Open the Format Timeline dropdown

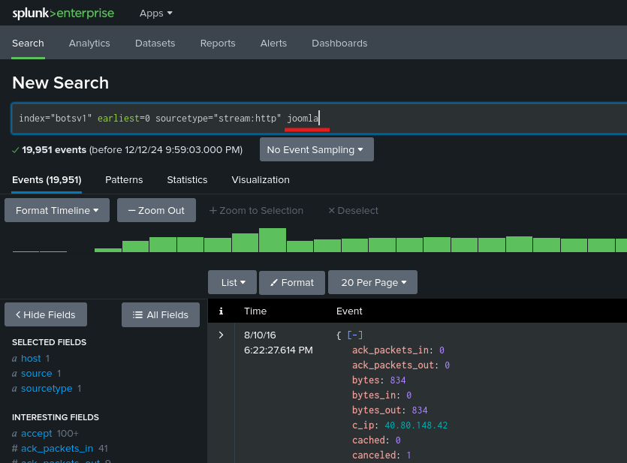(x=57, y=210)
